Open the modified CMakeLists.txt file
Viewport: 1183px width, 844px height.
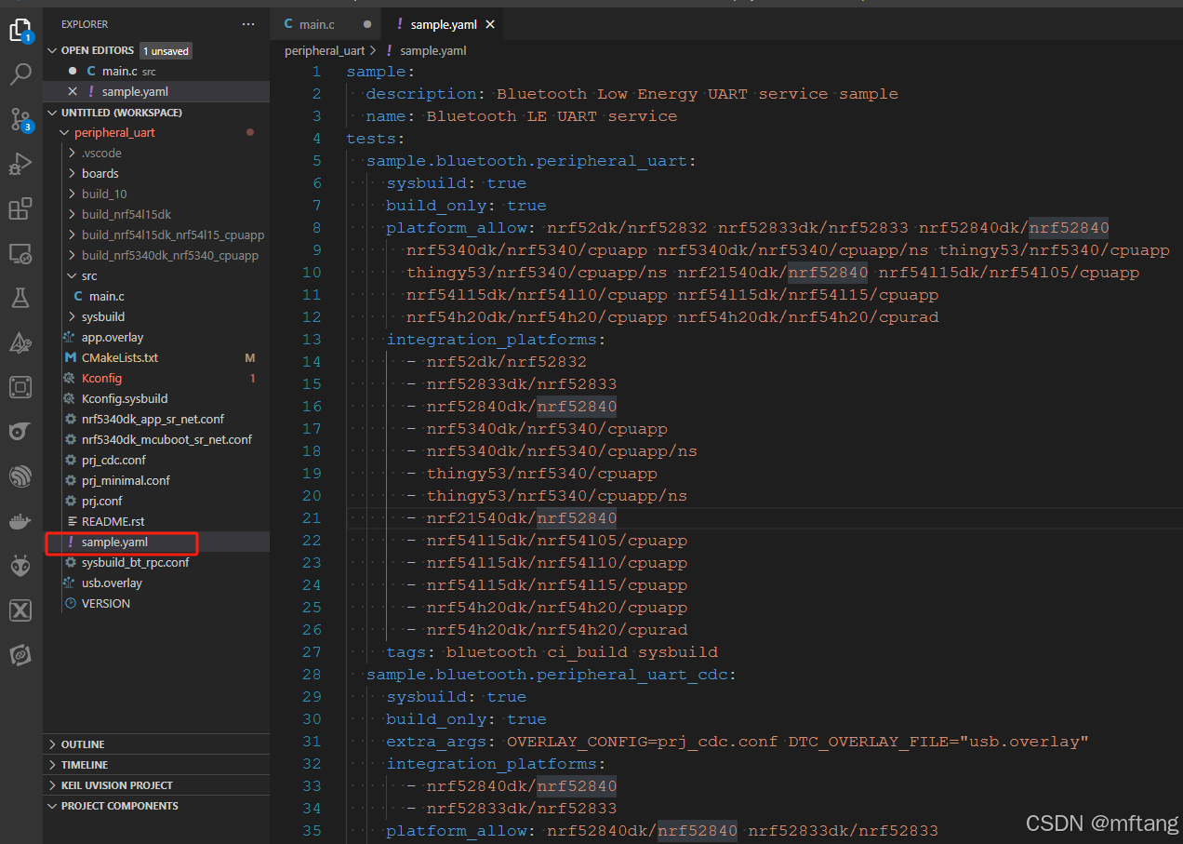pos(118,357)
